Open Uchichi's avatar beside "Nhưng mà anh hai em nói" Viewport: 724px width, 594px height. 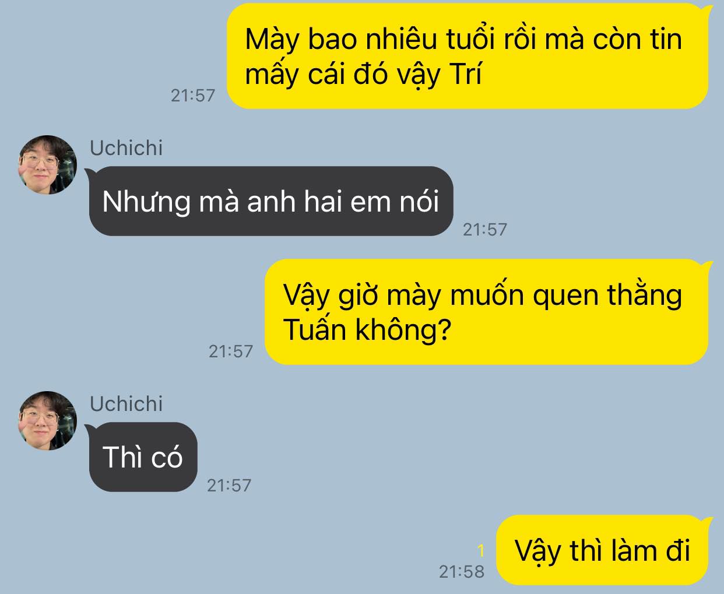click(47, 165)
